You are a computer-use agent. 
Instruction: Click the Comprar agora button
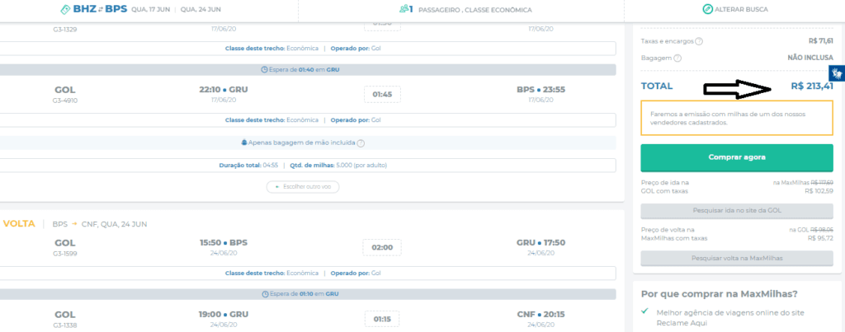click(737, 157)
